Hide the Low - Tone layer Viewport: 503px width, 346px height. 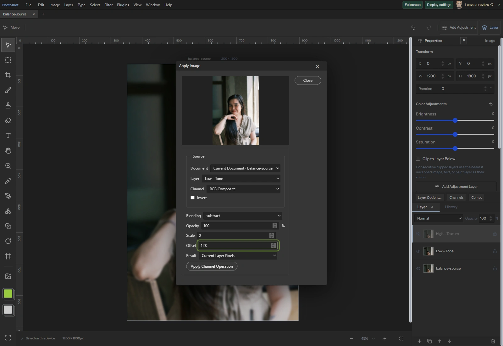point(418,251)
